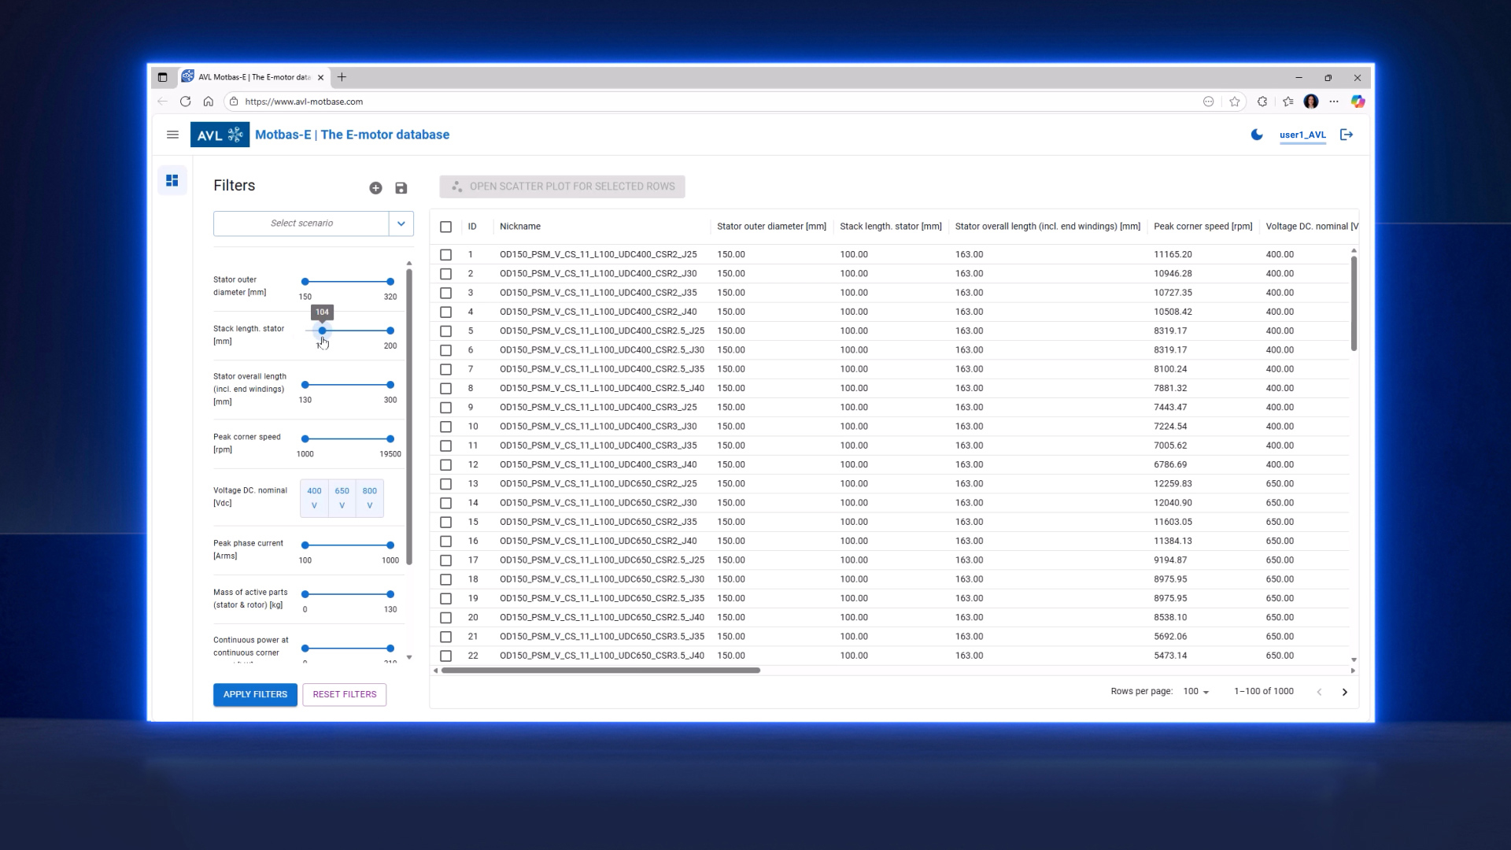Tick the checkbox for row ID 13
1511x850 pixels.
tap(445, 484)
